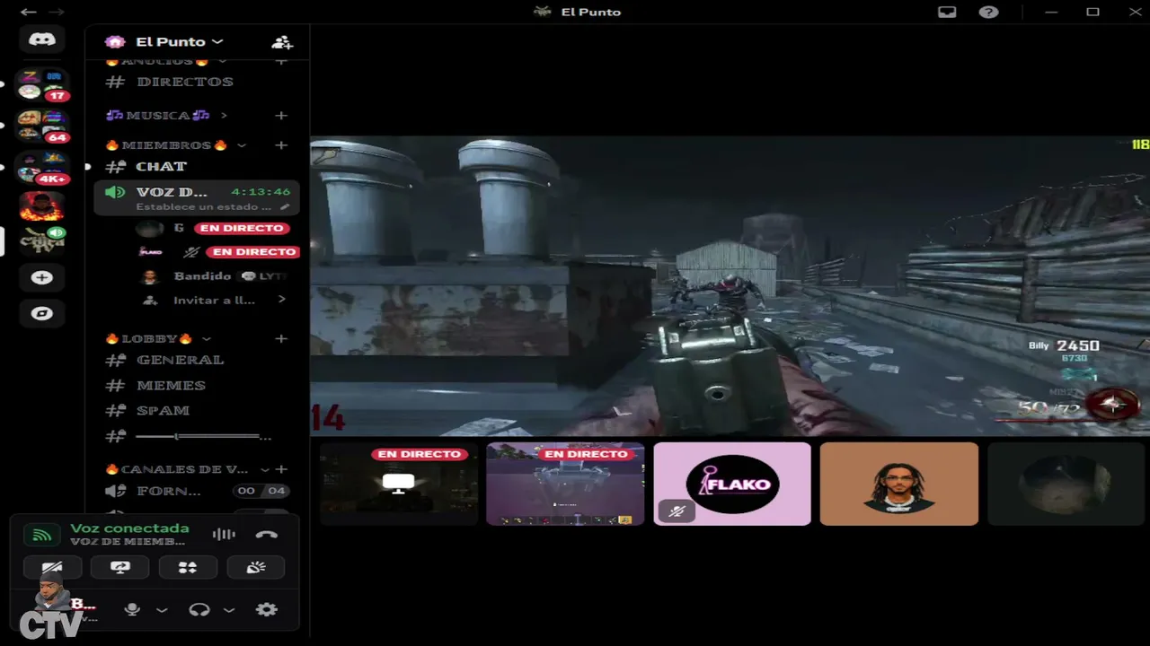Create a channel in CANALES DE V... category

(x=281, y=469)
